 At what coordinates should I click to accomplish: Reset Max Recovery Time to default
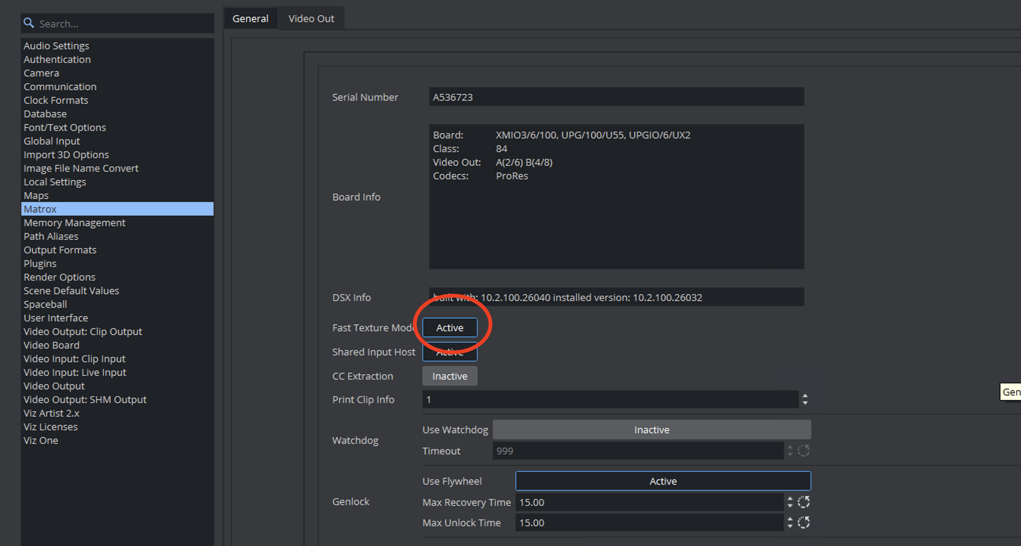pos(803,502)
